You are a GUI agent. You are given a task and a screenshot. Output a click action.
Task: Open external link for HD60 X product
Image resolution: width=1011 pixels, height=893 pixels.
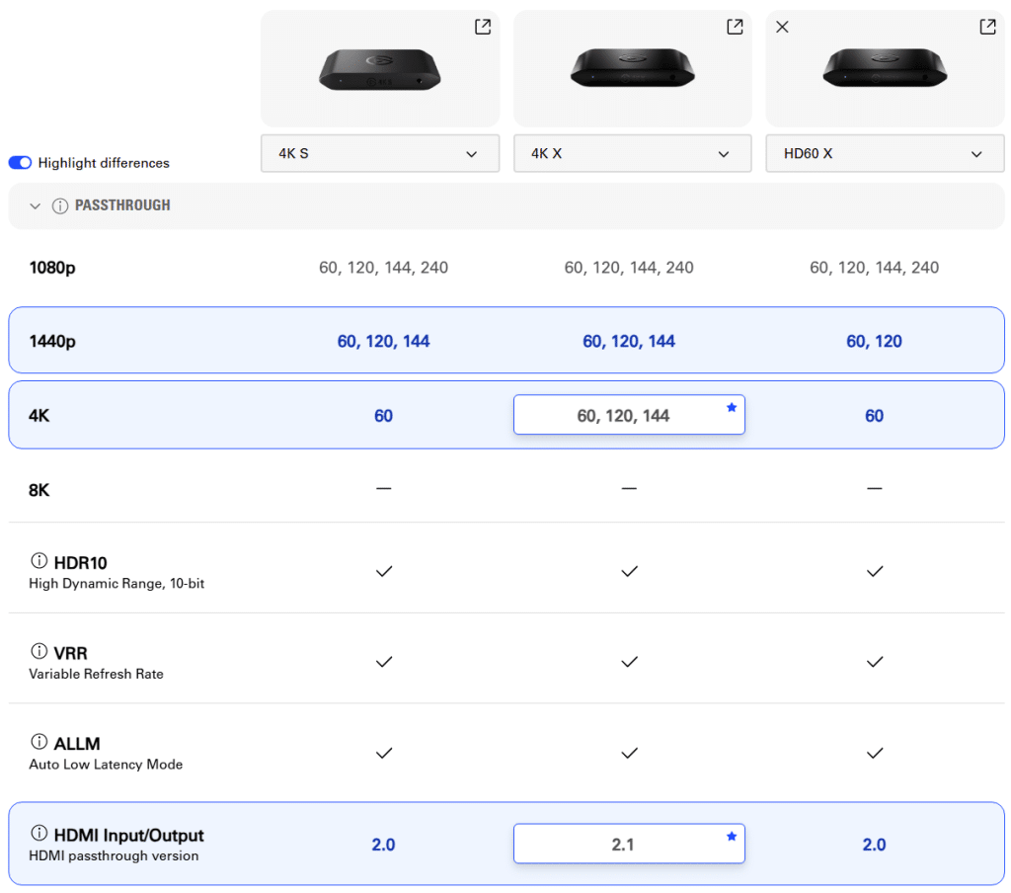pyautogui.click(x=987, y=27)
